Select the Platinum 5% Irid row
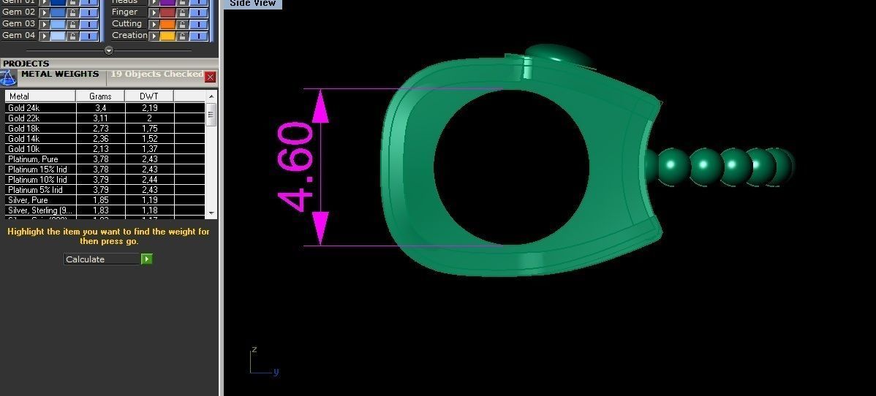876x396 pixels. (x=105, y=189)
